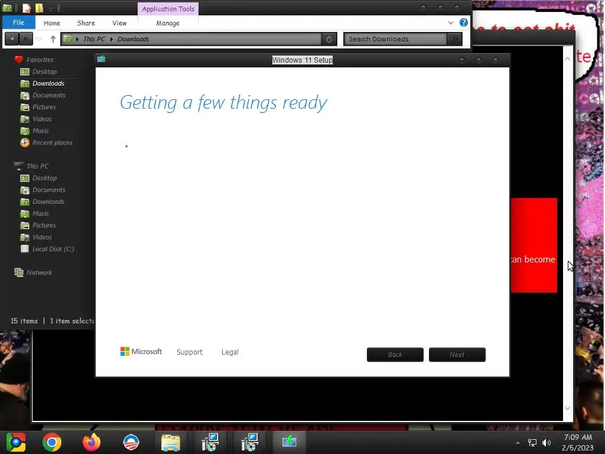
Task: Open Recent places in Favorites
Action: point(52,142)
